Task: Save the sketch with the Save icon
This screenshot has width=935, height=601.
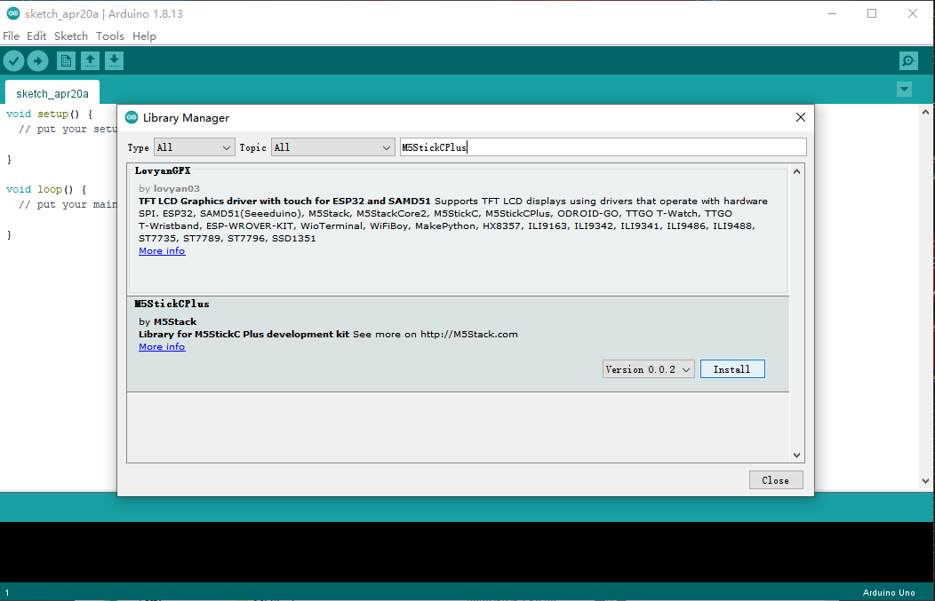Action: click(x=114, y=60)
